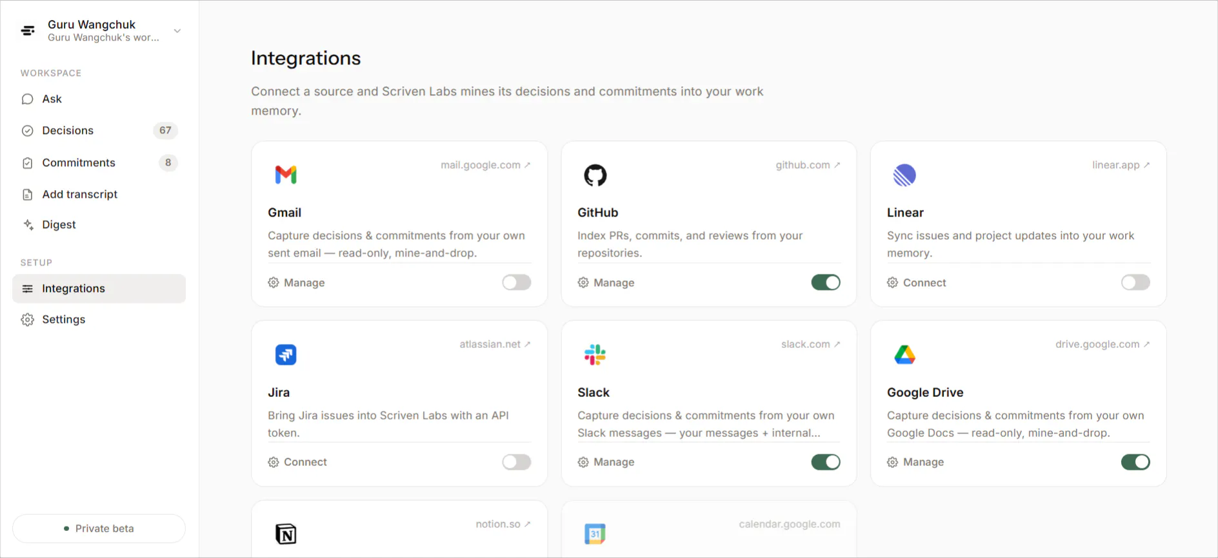The height and width of the screenshot is (558, 1218).
Task: Enable the Gmail integration toggle
Action: (517, 282)
